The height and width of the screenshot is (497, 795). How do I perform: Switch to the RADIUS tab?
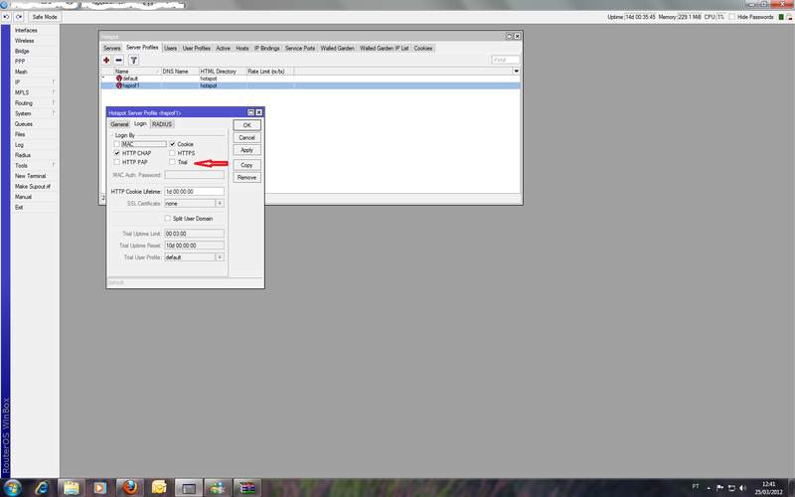coord(162,124)
